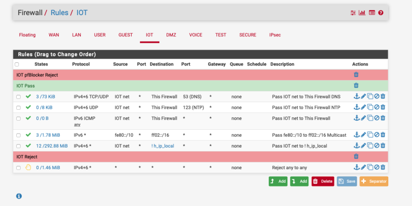Click the 53 (DNS) port cell
Viewport: 412px width, 206px height.
(192, 97)
